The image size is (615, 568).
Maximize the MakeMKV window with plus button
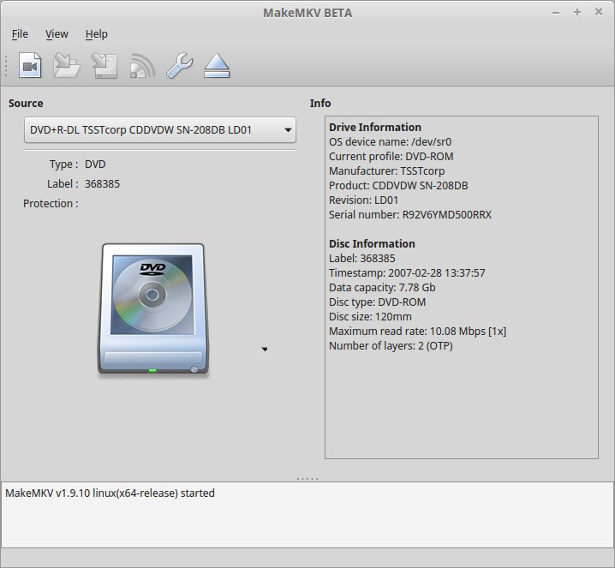tap(577, 12)
